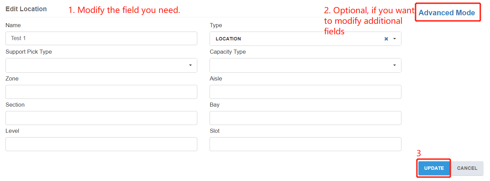Click the Capacity Type label text
This screenshot has width=490, height=181.
tap(228, 52)
